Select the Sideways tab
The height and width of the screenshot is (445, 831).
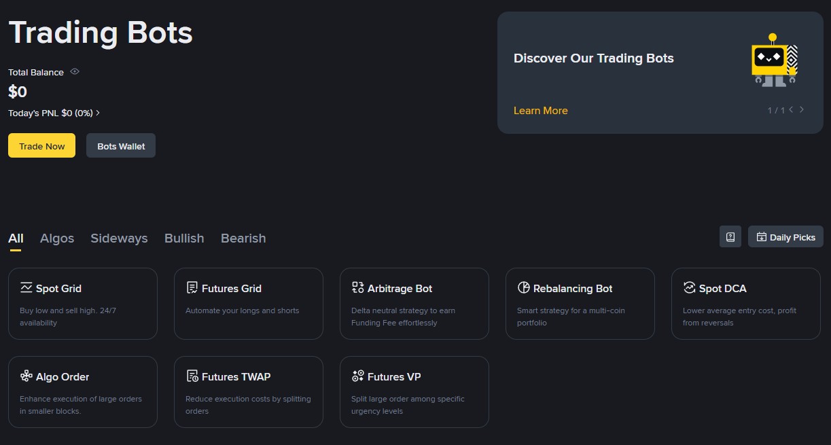point(119,238)
